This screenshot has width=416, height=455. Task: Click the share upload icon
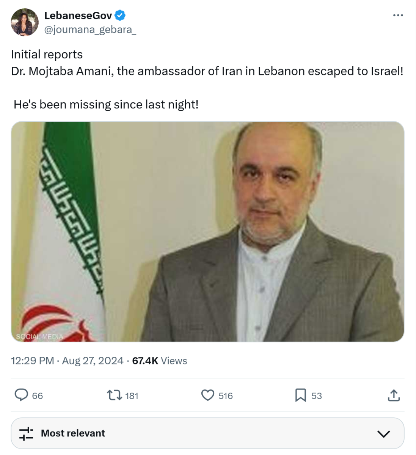pos(394,395)
